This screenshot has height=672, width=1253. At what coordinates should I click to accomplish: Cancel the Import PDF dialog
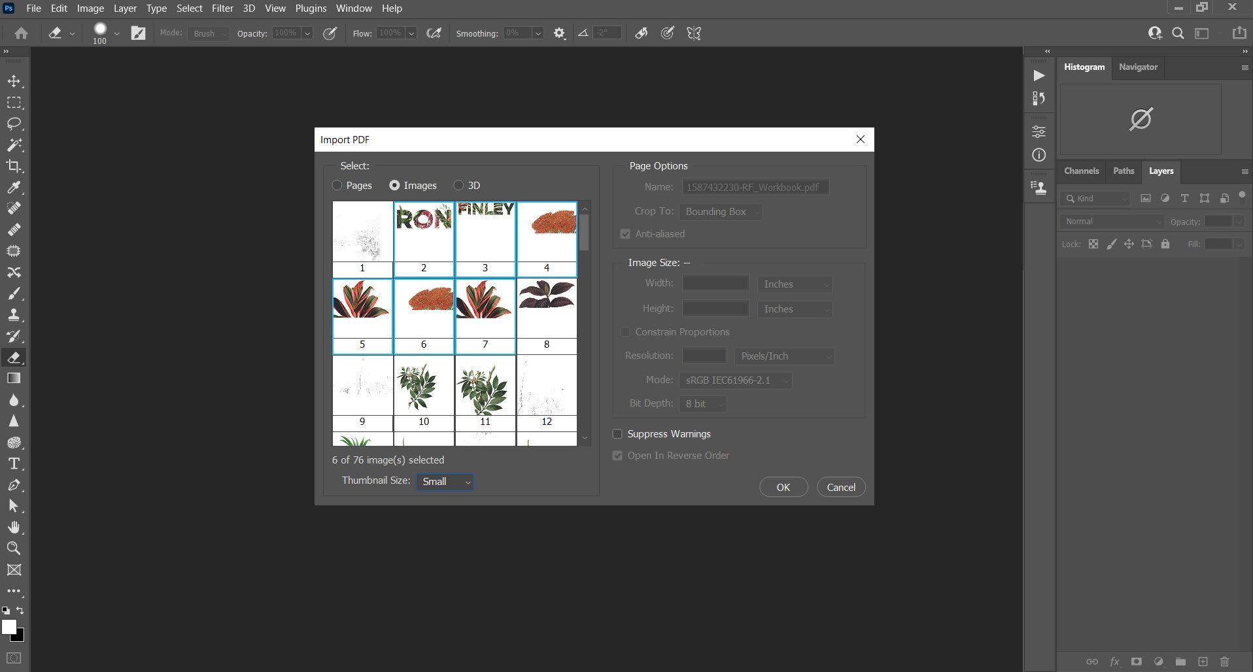(841, 487)
